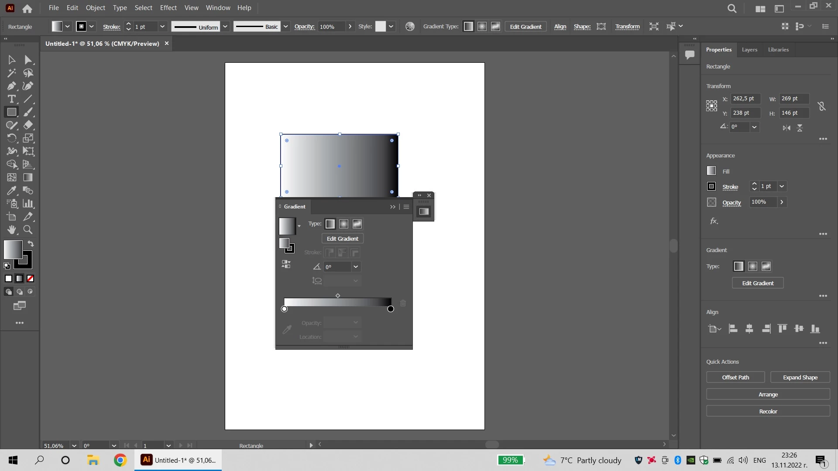Choose Radial gradient type in Gradient panel
This screenshot has width=838, height=471.
pos(343,224)
